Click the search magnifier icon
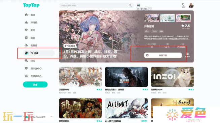Viewport: 220px width, 123px height. (x=130, y=5)
